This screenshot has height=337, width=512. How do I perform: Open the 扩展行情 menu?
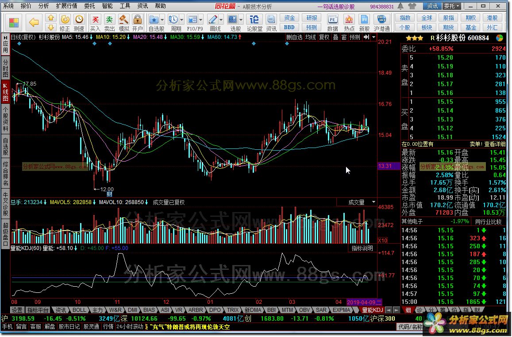(x=67, y=6)
